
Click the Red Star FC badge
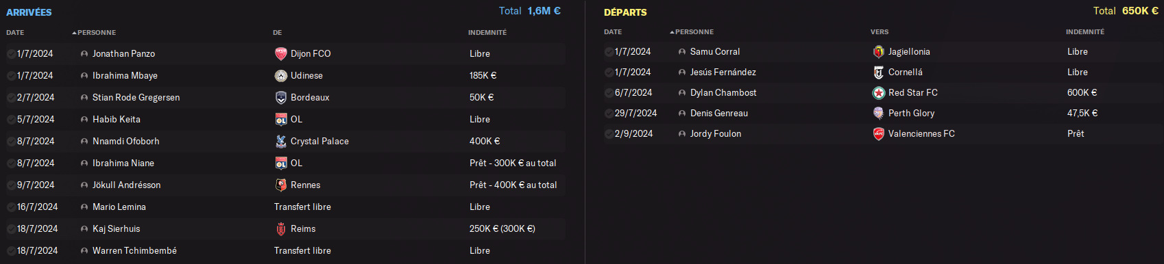(x=878, y=92)
